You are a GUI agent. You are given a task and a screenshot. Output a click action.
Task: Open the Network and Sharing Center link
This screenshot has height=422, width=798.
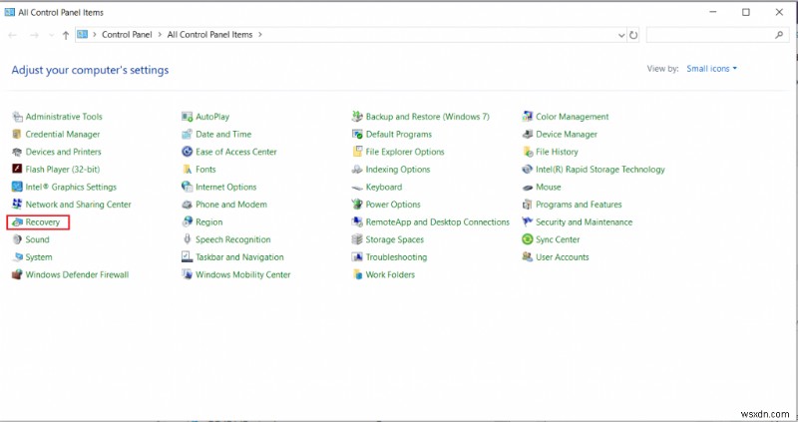pyautogui.click(x=78, y=205)
